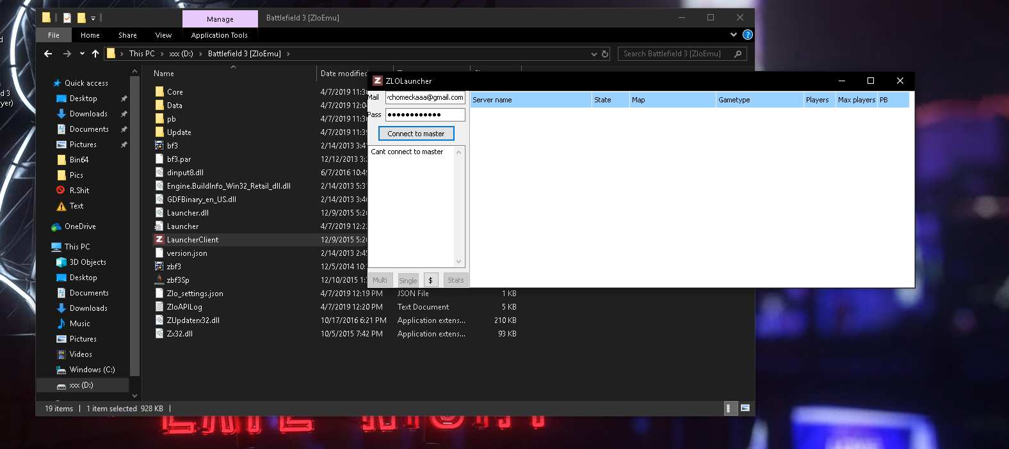Click the R.Shit blocked folder icon

tap(61, 191)
